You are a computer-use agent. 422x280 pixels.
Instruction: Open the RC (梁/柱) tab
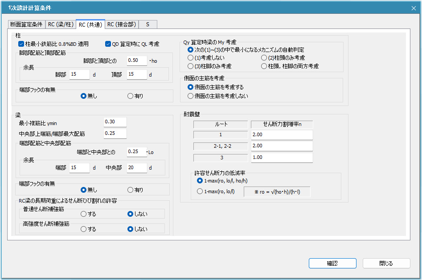click(x=61, y=24)
